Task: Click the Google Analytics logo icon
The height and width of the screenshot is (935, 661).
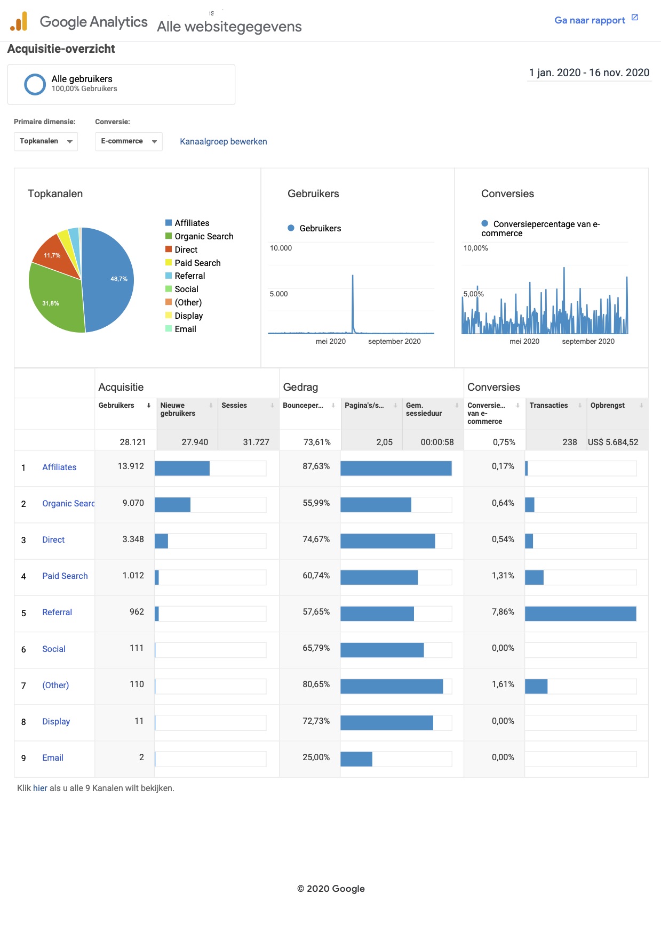Action: [19, 21]
